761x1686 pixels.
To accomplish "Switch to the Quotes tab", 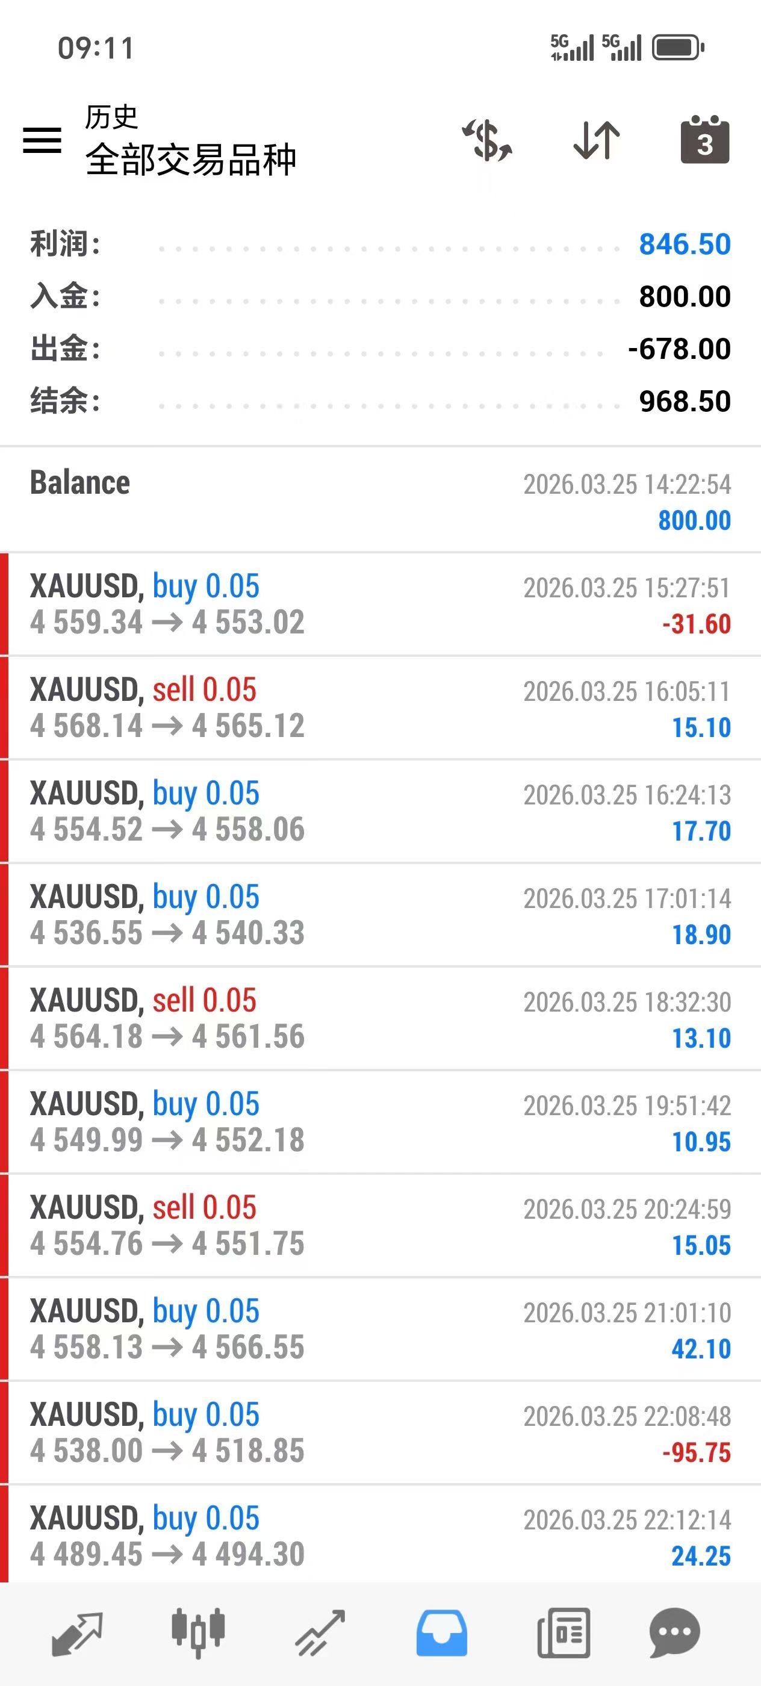I will coord(77,1632).
